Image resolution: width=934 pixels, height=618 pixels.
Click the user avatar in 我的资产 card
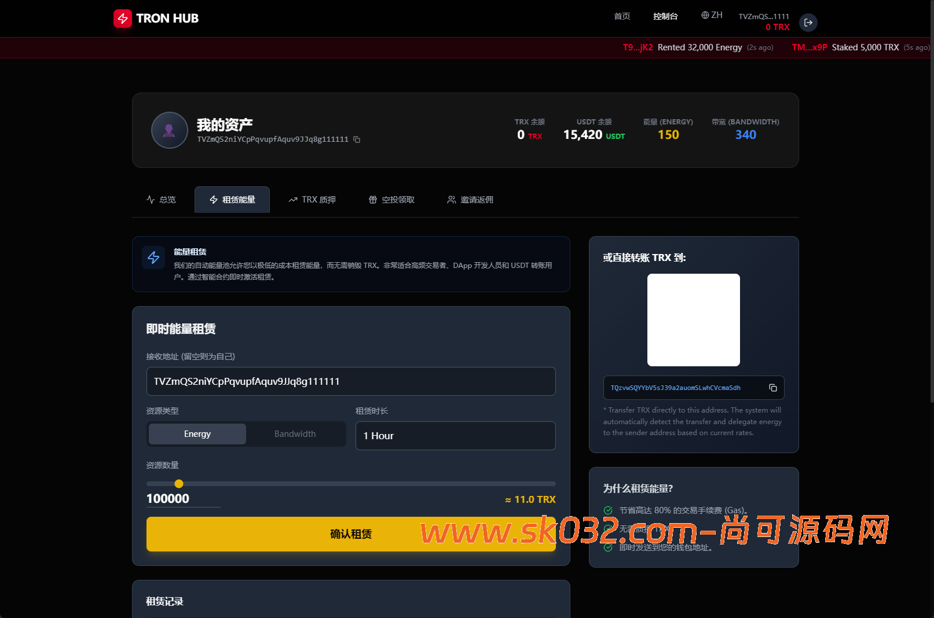coord(169,130)
